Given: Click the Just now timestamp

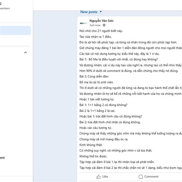Looking at the screenshot, I should click(95, 25).
